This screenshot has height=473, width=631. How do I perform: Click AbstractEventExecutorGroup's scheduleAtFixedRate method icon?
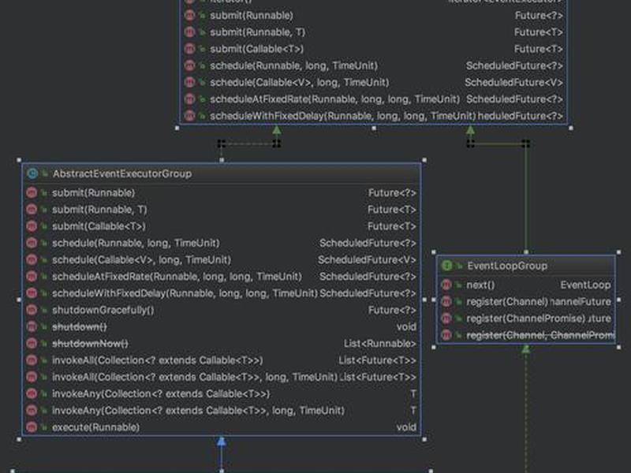[32, 277]
